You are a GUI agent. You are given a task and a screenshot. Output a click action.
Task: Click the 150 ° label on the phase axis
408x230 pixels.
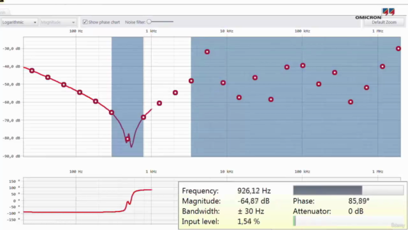click(x=14, y=181)
